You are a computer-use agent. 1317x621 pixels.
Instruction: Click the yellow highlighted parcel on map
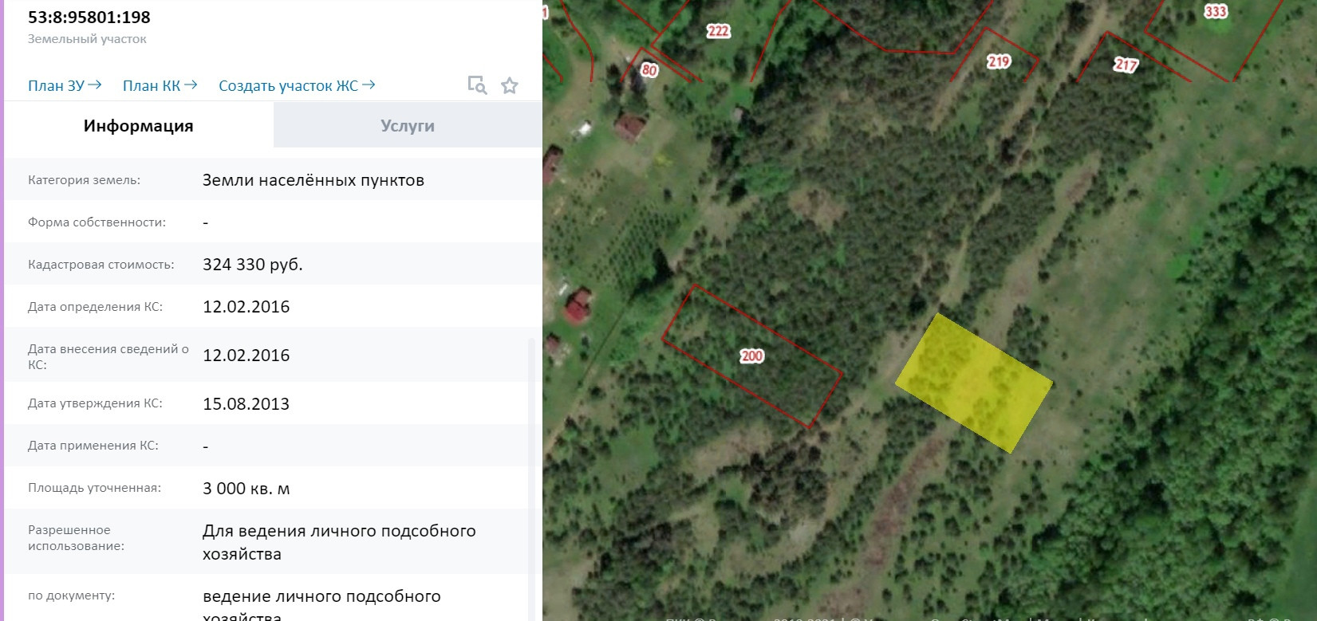click(974, 383)
